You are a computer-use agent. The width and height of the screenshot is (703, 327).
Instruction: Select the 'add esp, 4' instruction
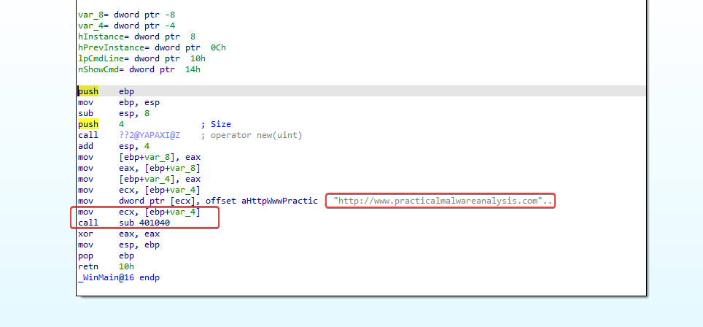[x=114, y=146]
